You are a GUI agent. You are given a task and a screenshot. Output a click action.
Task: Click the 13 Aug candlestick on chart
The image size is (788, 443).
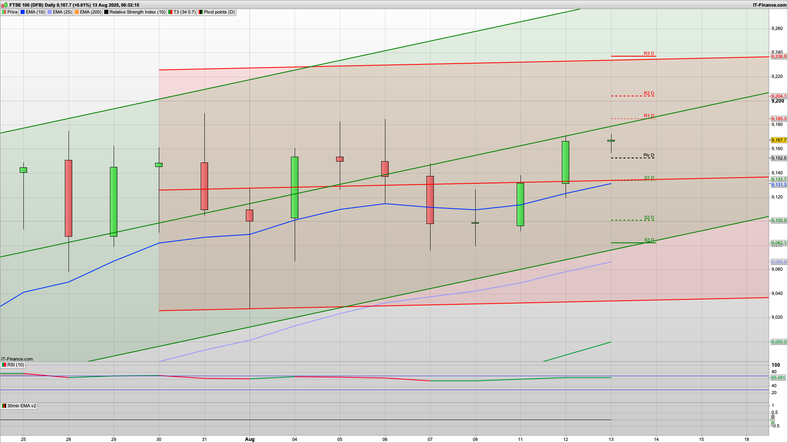tap(611, 141)
